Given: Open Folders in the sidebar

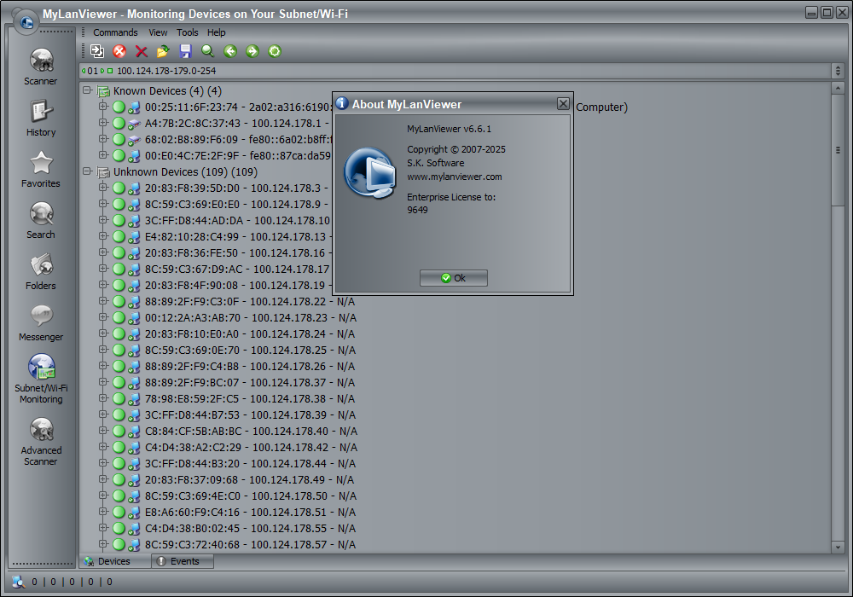Looking at the screenshot, I should (41, 271).
